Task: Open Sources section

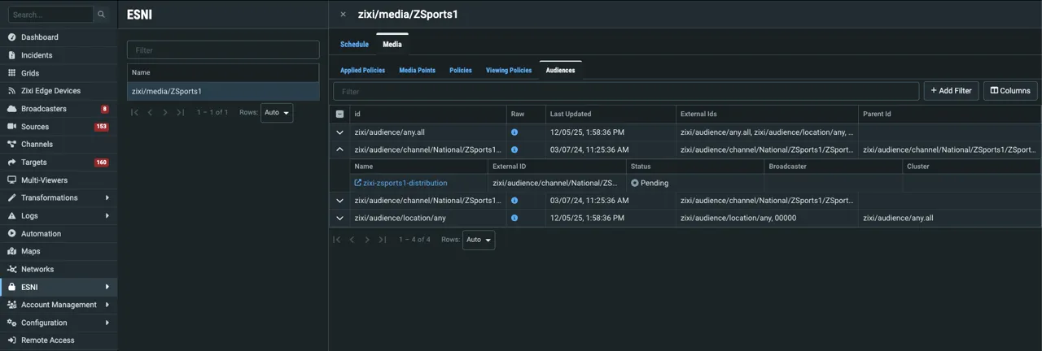Action: (x=35, y=127)
